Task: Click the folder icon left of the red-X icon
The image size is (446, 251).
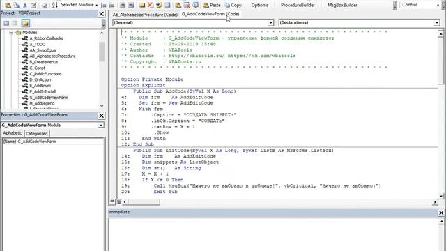Action: coord(178,5)
